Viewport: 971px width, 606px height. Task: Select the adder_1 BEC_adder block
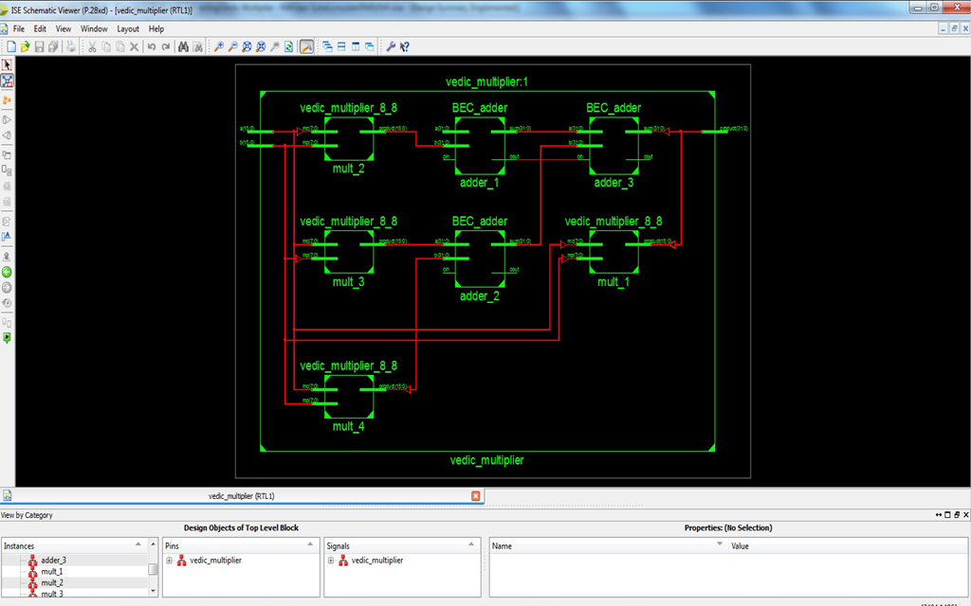(480, 146)
